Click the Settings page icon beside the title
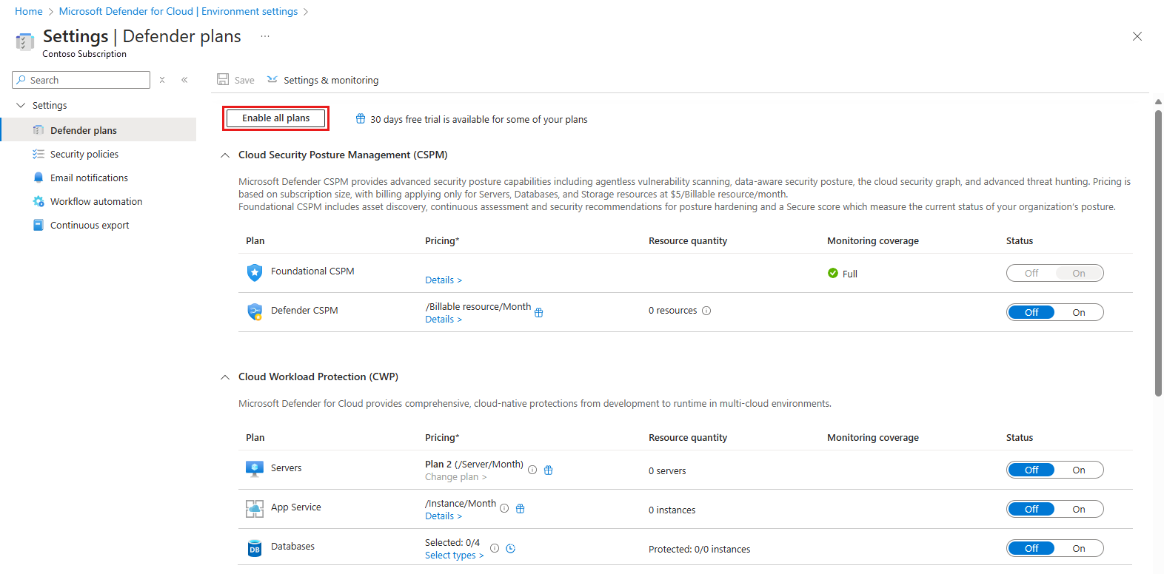The width and height of the screenshot is (1164, 574). point(25,41)
